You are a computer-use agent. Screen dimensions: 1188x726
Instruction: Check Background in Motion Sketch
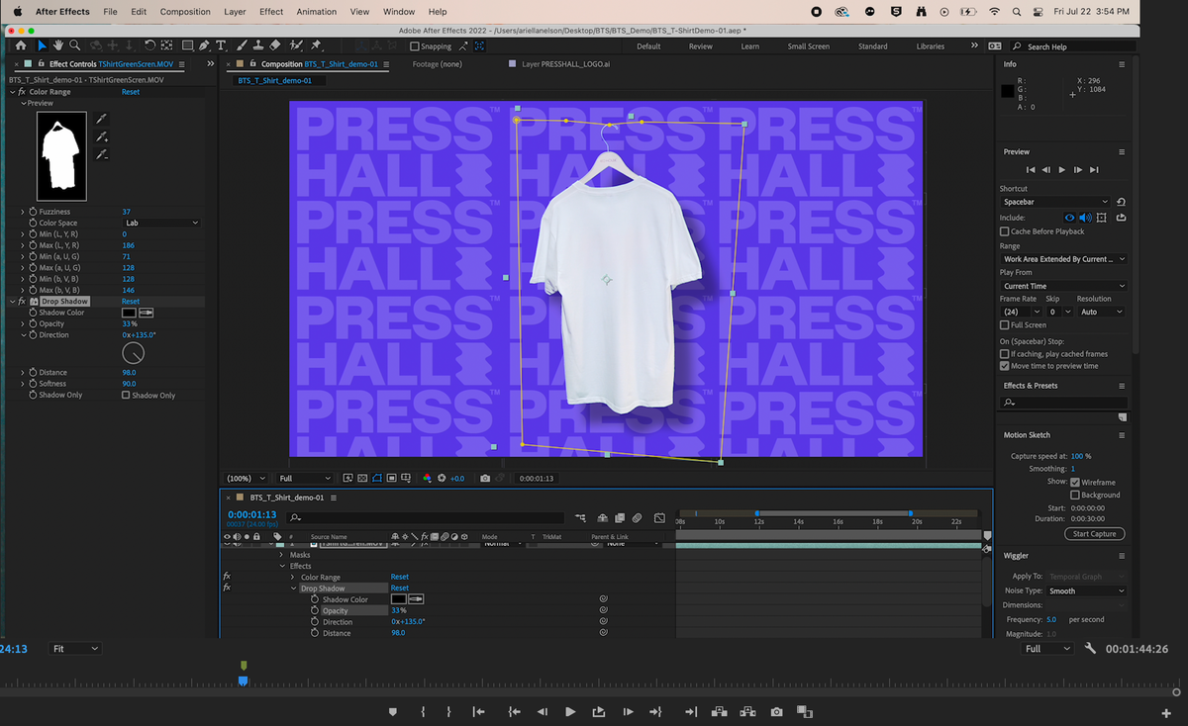(1075, 495)
